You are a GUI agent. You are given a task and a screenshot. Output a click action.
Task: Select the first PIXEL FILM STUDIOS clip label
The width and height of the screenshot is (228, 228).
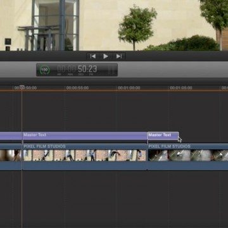coord(44,146)
